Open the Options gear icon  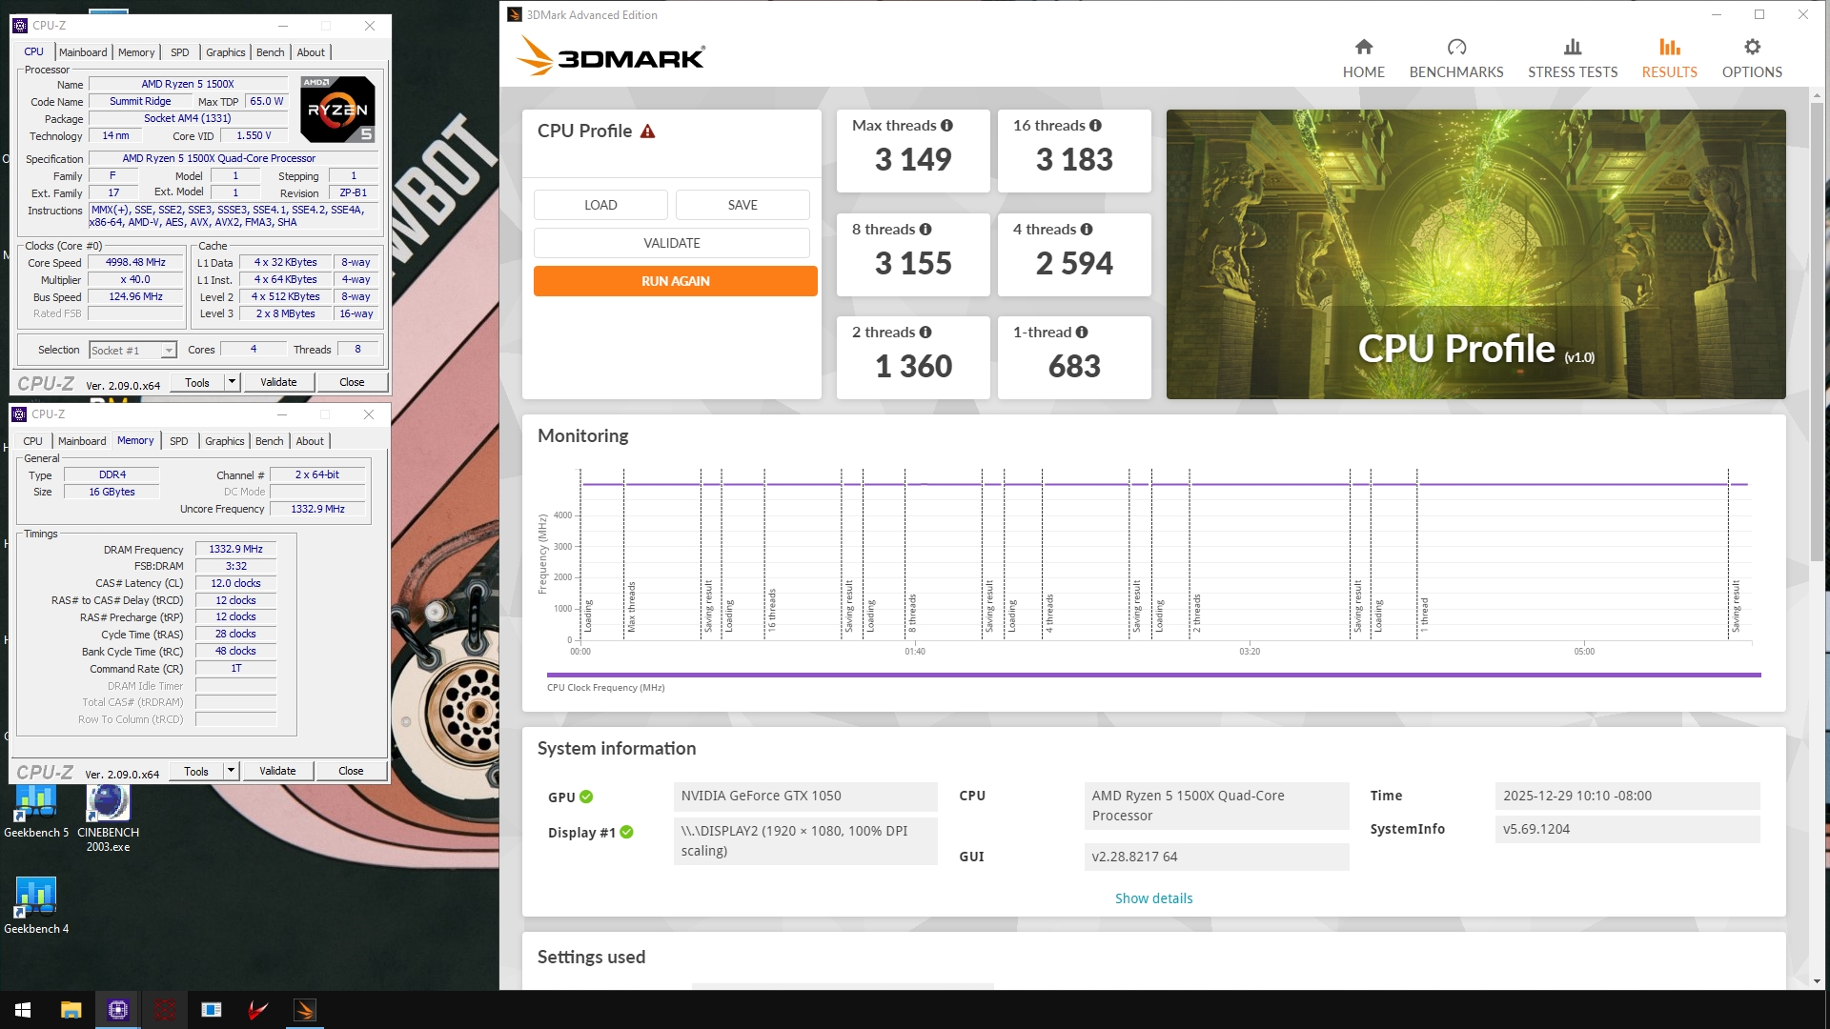(1752, 47)
